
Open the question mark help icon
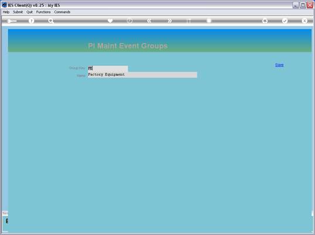[32, 20]
